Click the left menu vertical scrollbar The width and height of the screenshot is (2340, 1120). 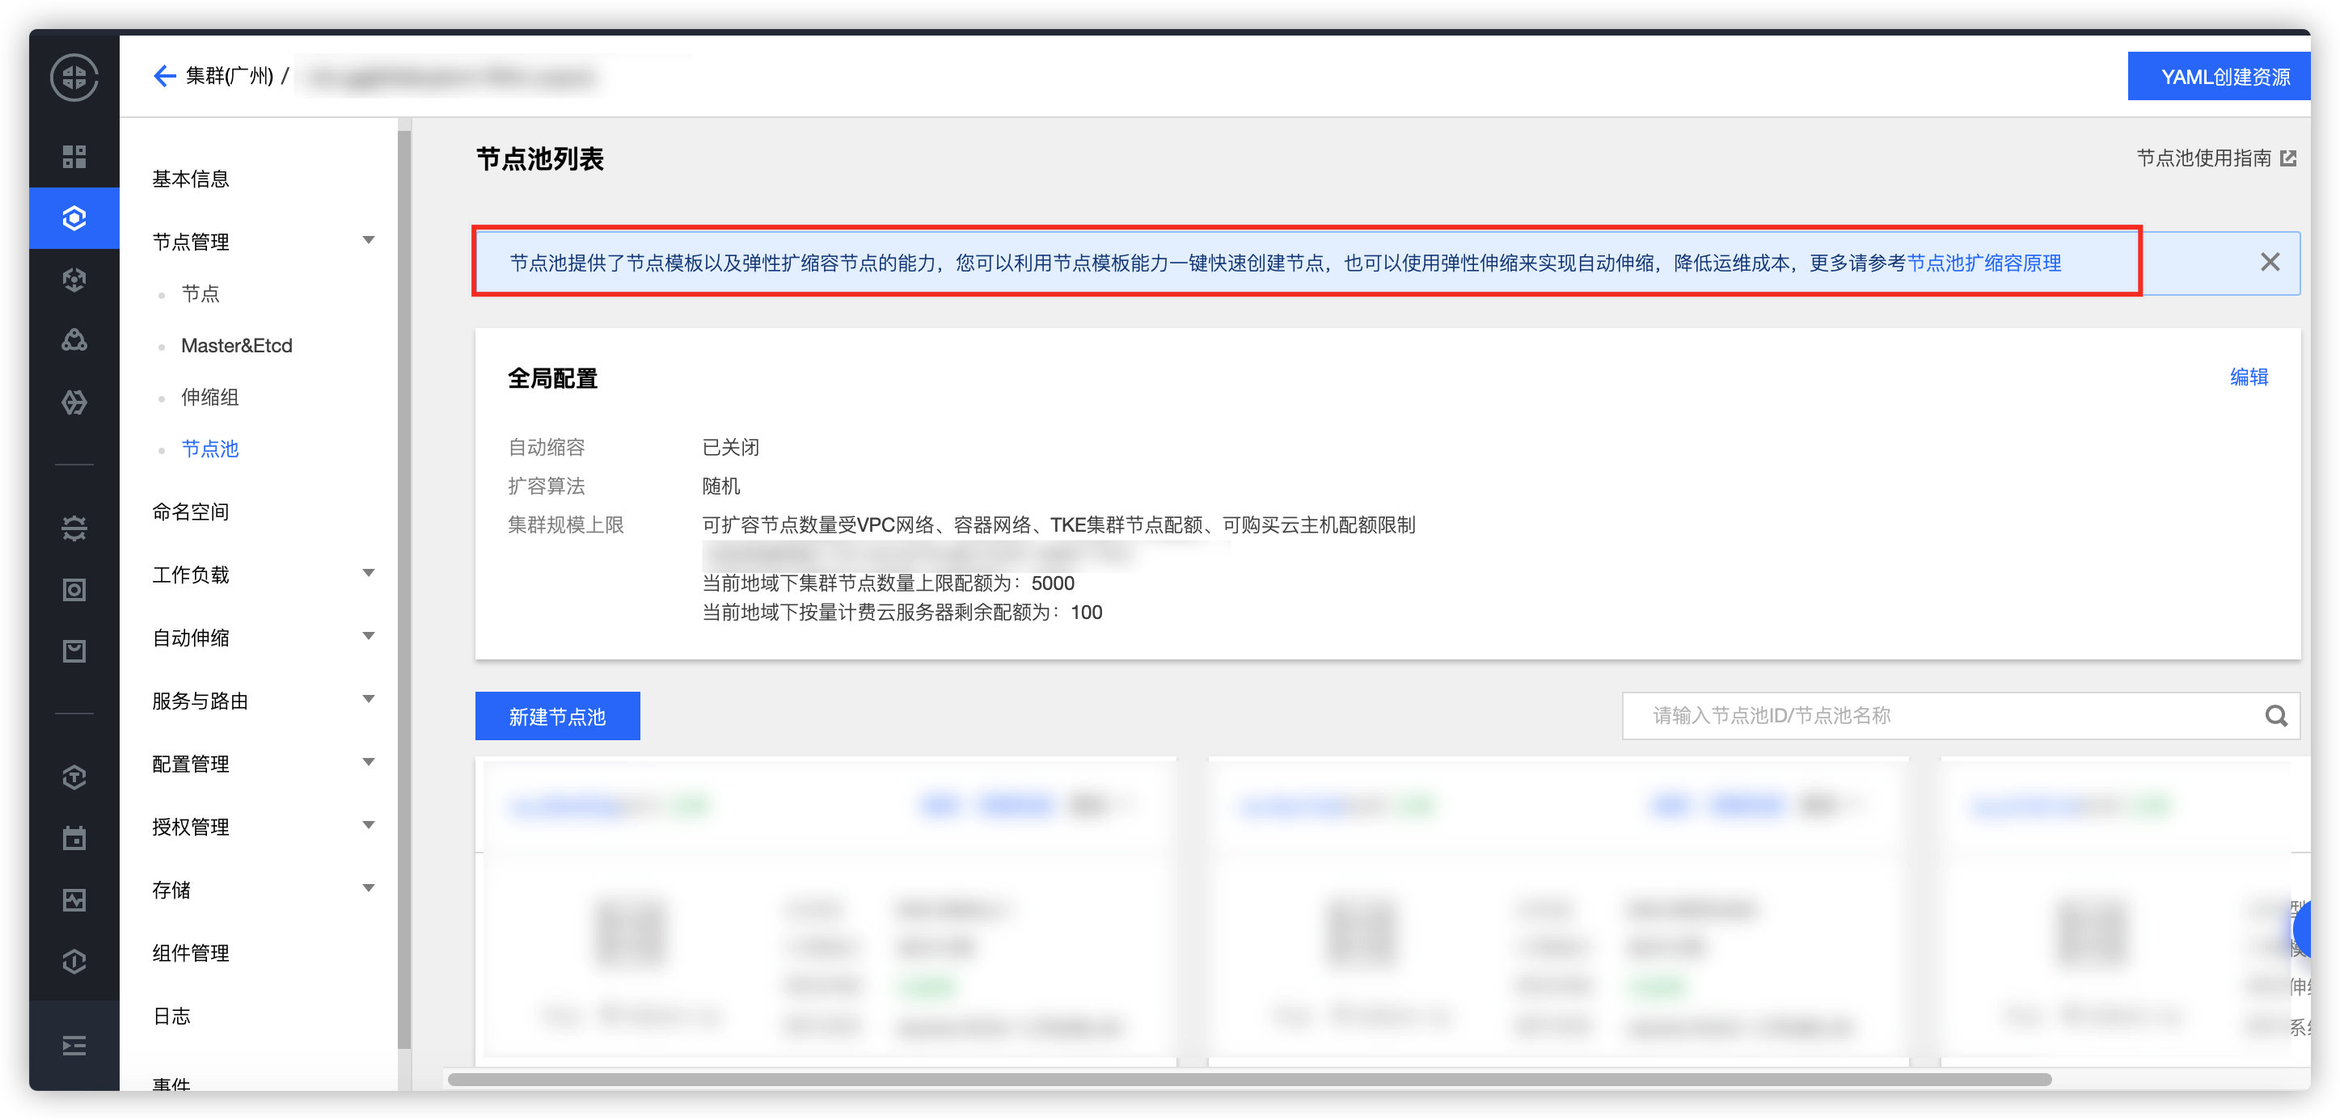[404, 590]
